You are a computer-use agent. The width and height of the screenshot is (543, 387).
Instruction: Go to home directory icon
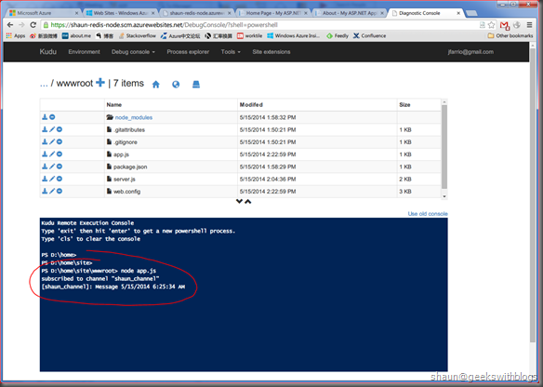click(x=156, y=84)
